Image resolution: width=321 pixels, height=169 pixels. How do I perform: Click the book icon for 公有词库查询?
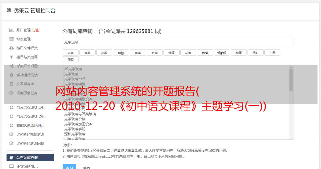12,157
